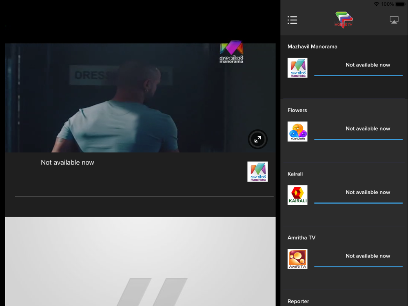408x306 pixels.
Task: Tap the Mazhavil Manorama logo below the video
Action: (257, 172)
